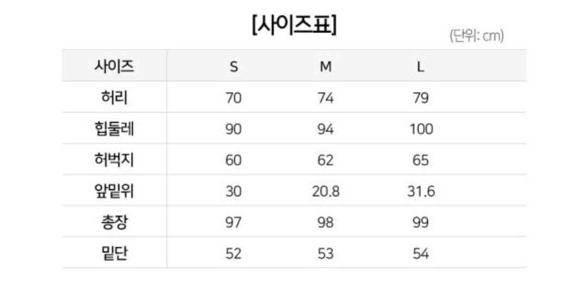Image resolution: width=565 pixels, height=291 pixels.
Task: Click the 힙둘레 row label
Action: pyautogui.click(x=114, y=129)
